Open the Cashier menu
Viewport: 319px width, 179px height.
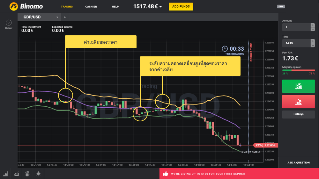point(91,7)
